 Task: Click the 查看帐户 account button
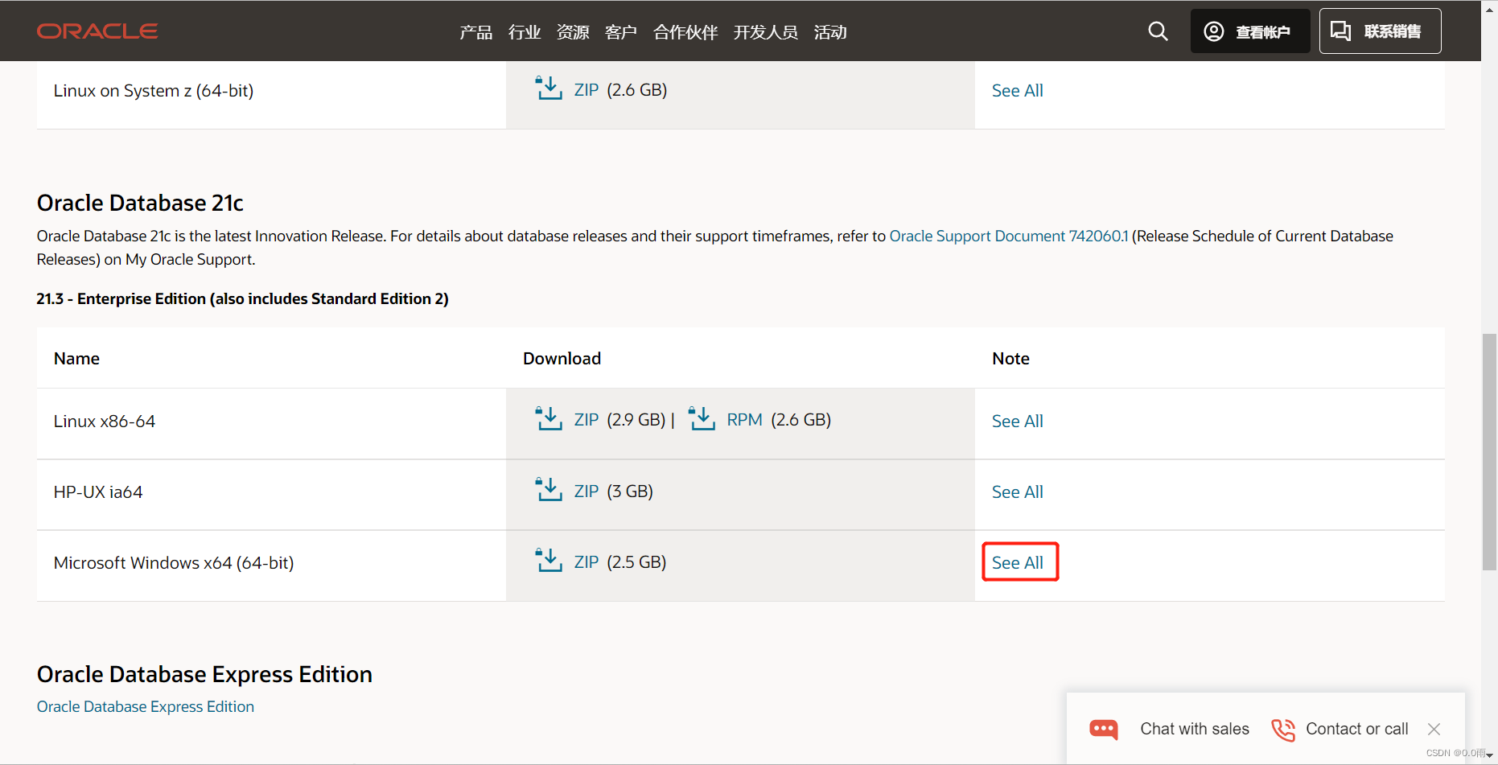point(1250,31)
